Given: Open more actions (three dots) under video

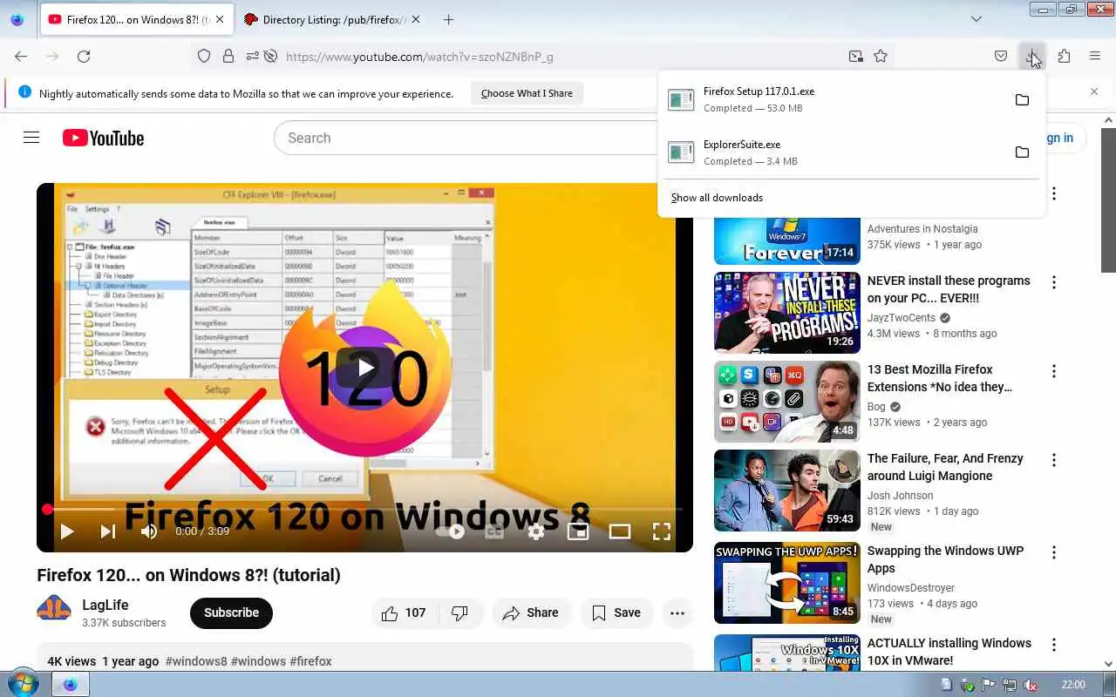Looking at the screenshot, I should (677, 612).
